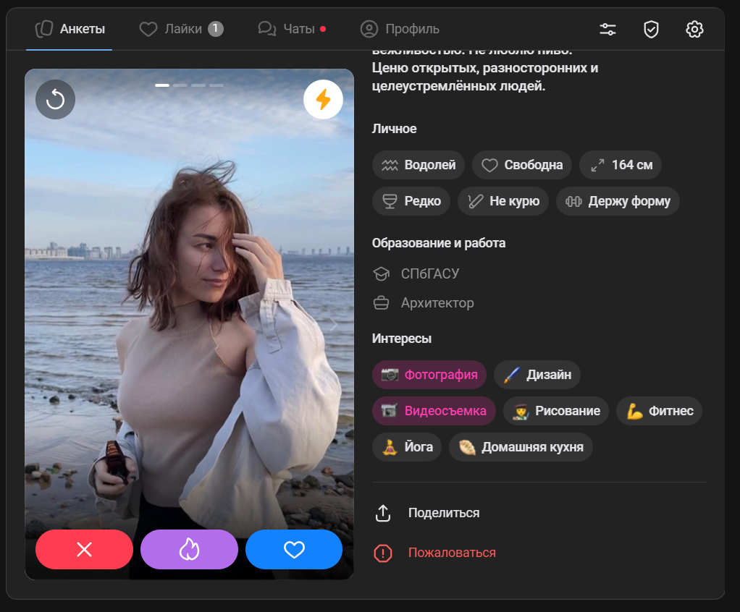Click the Не курю chip

(503, 201)
